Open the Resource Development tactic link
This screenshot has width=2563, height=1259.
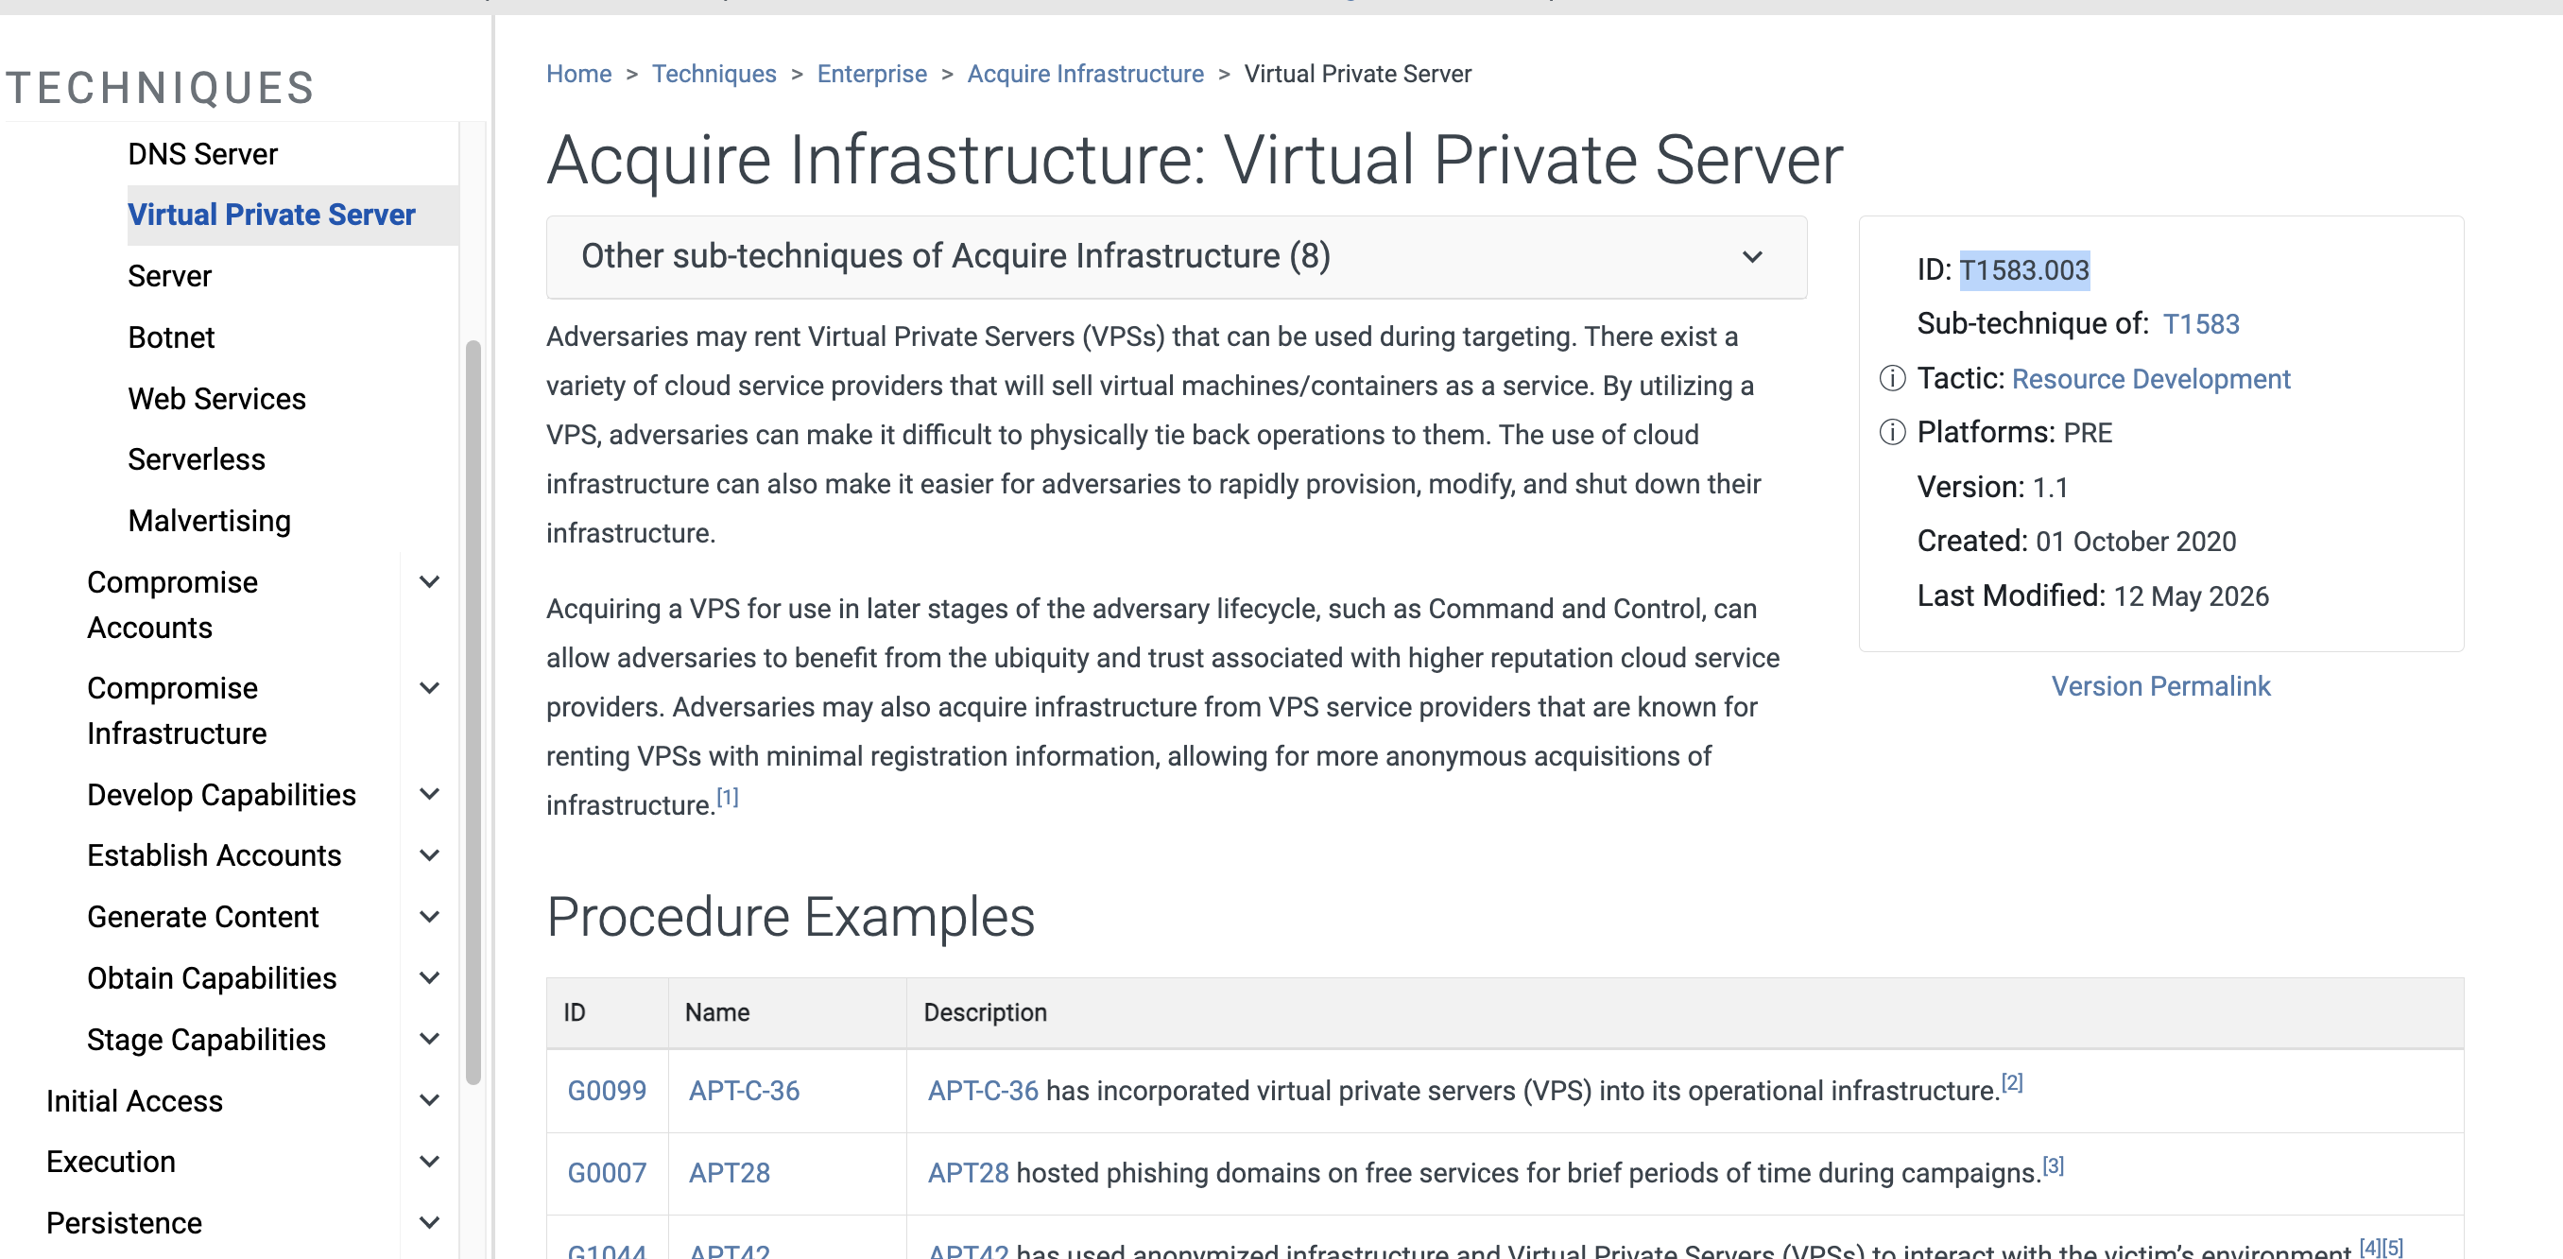[x=2150, y=379]
